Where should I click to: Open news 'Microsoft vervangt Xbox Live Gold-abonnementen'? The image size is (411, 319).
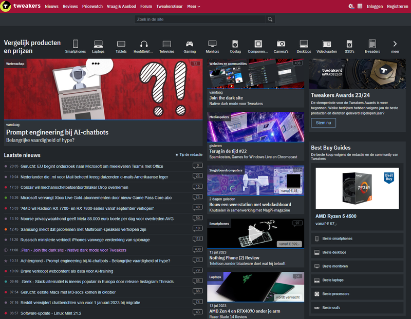tap(96, 197)
